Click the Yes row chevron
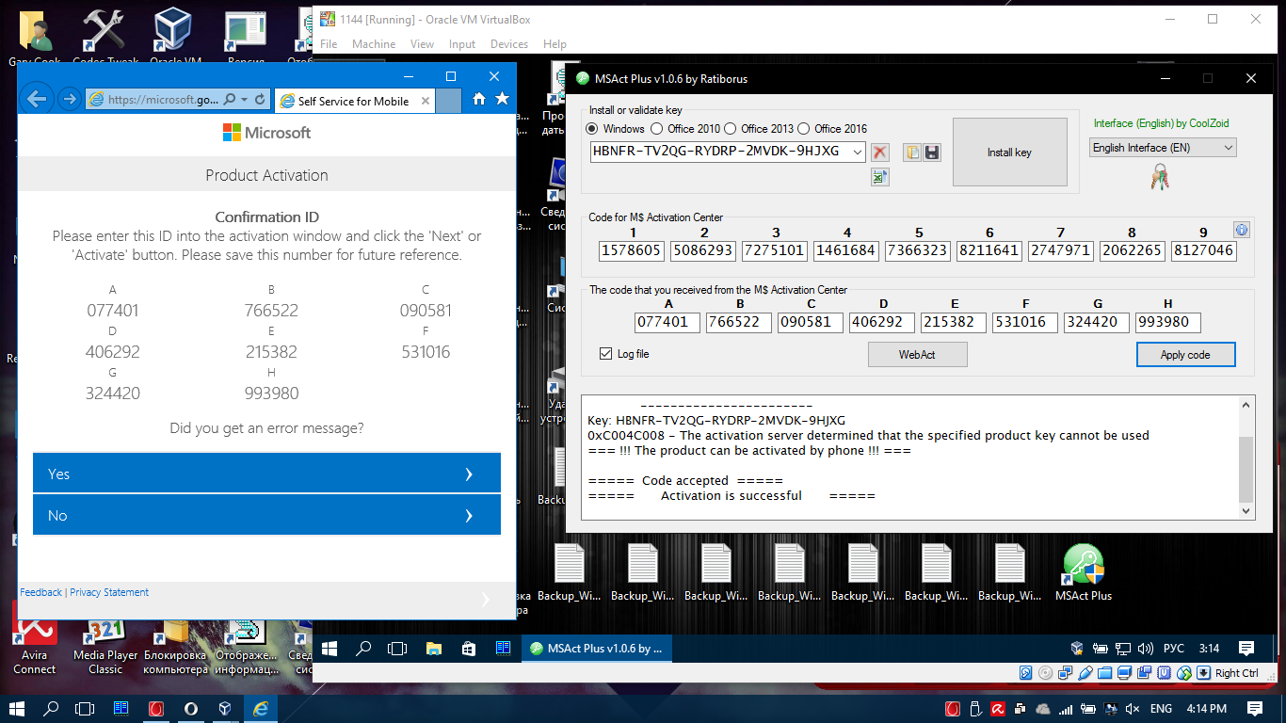Screen dimensions: 1286x723 [469, 474]
